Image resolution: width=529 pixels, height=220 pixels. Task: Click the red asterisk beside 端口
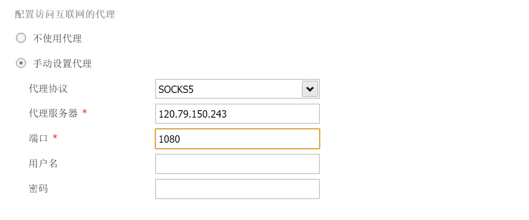(x=55, y=137)
